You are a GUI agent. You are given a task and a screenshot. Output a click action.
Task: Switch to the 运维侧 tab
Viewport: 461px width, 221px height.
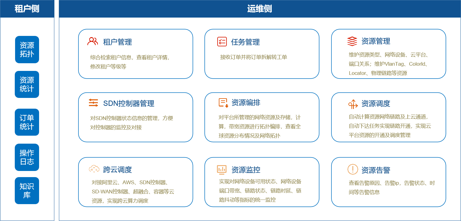(x=260, y=9)
